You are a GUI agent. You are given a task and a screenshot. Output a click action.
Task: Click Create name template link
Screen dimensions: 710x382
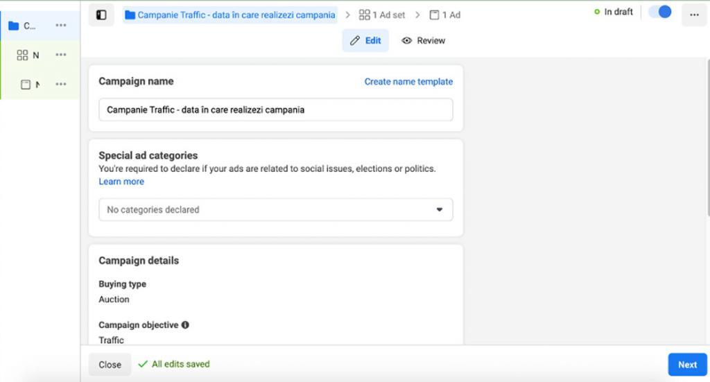click(408, 81)
